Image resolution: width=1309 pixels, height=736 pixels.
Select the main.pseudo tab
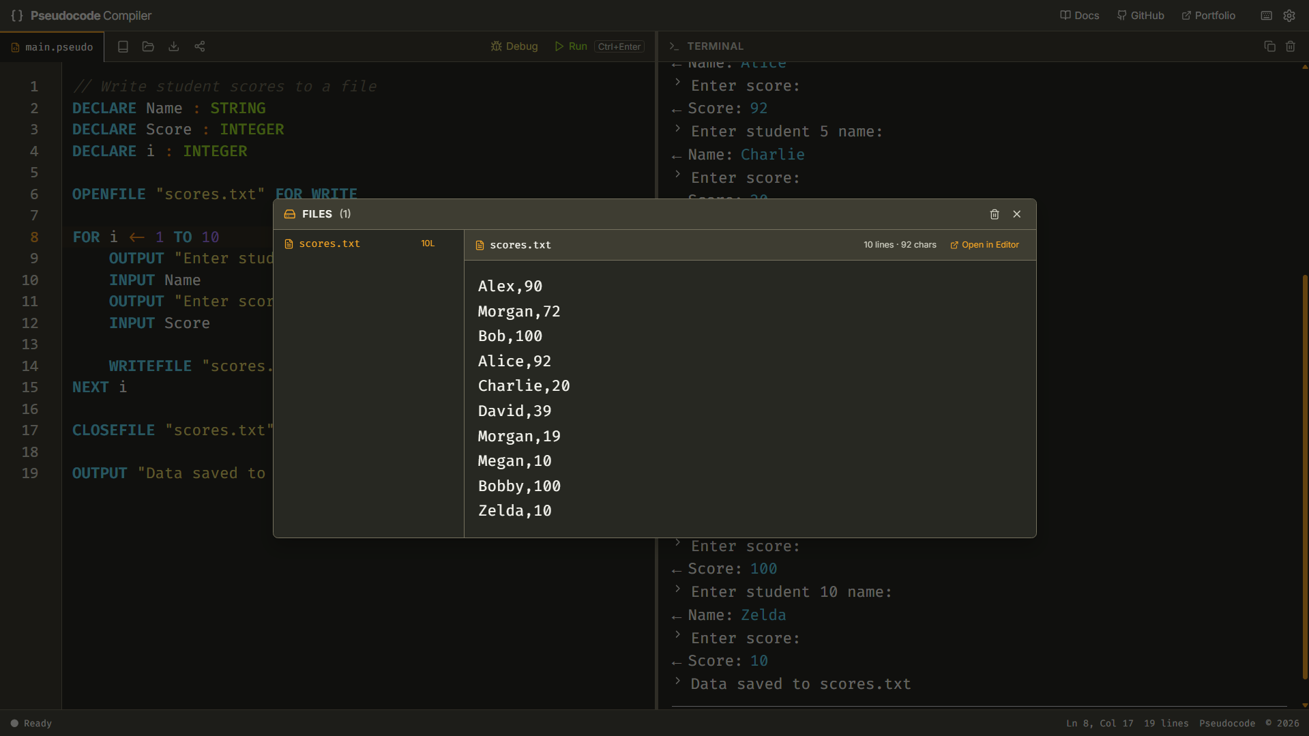(x=52, y=47)
